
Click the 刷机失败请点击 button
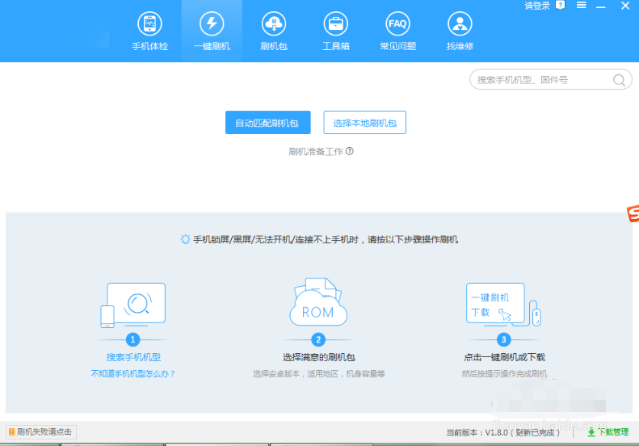pyautogui.click(x=40, y=432)
